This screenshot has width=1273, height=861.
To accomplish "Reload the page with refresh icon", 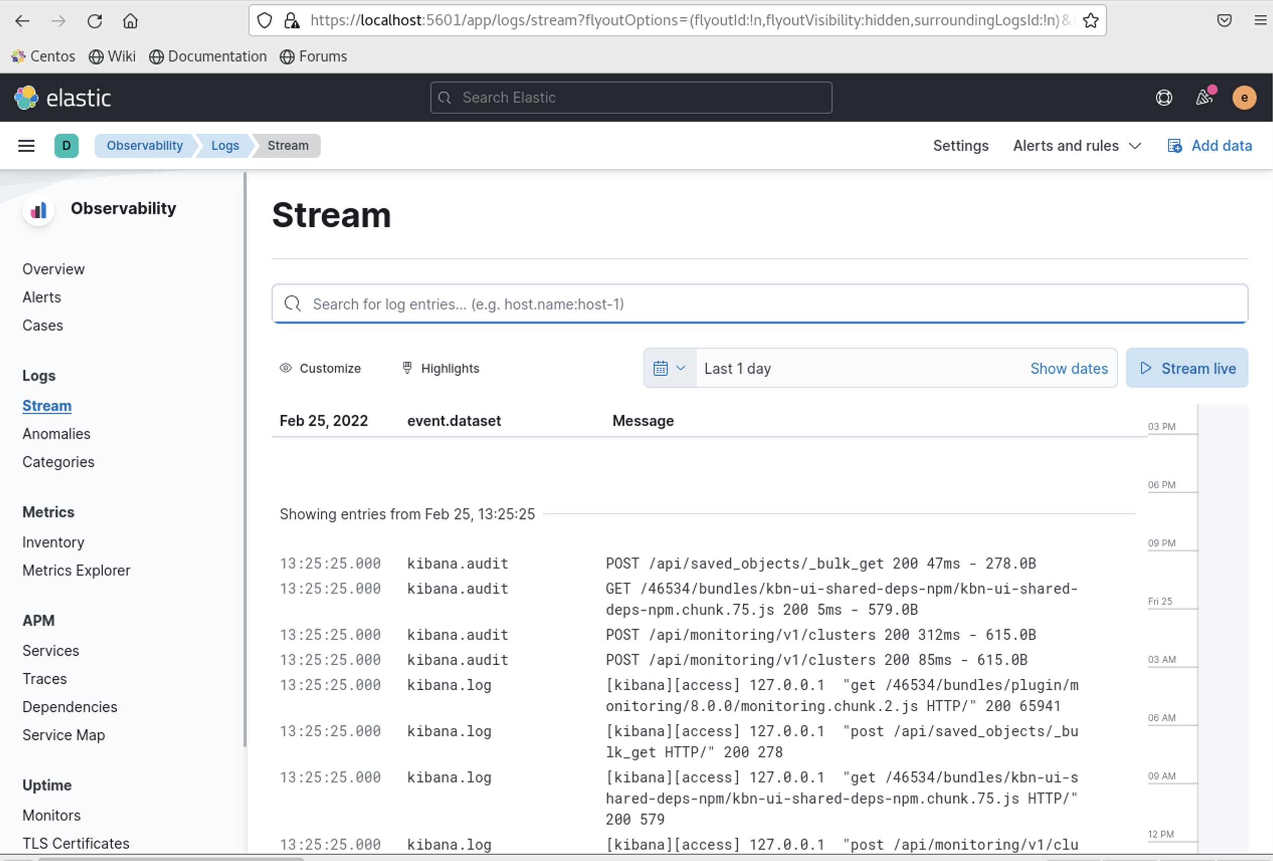I will coord(94,21).
